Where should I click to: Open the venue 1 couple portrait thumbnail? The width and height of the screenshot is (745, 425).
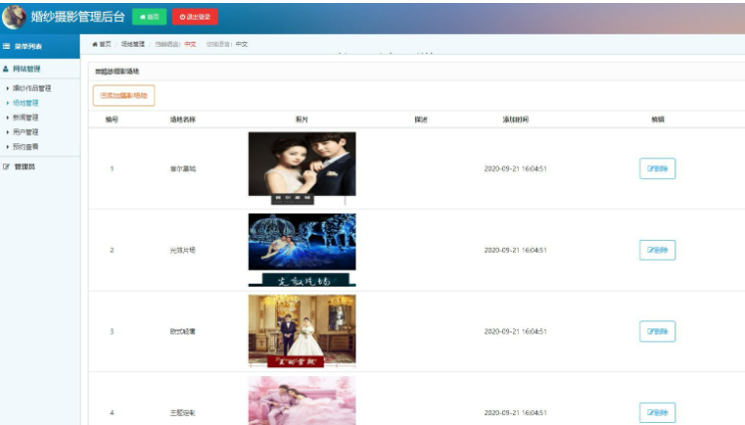[x=302, y=168]
